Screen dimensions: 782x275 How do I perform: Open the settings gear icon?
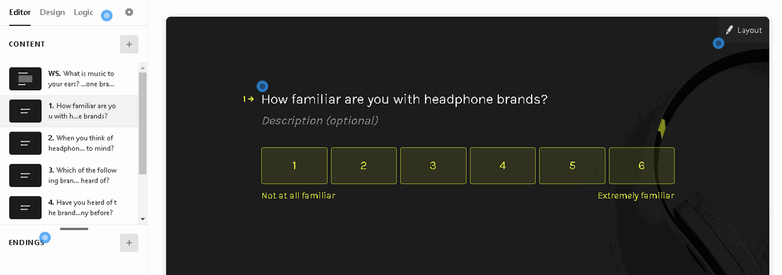[129, 12]
